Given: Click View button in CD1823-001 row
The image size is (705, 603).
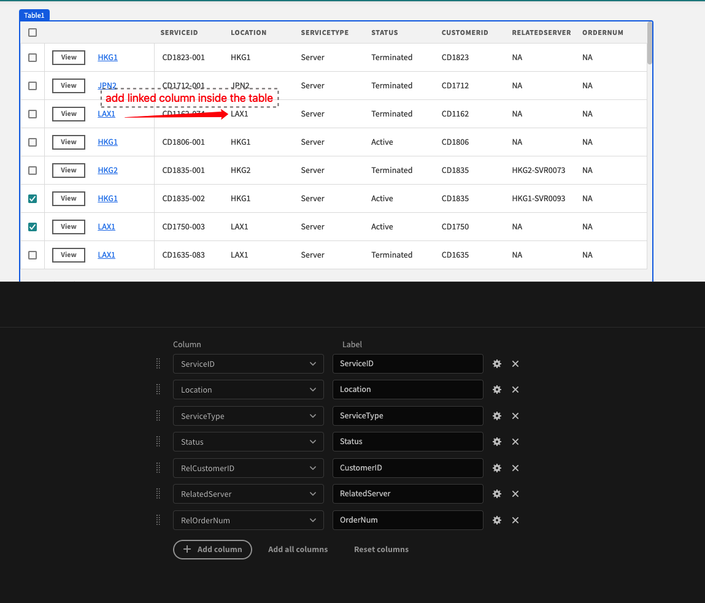Looking at the screenshot, I should [69, 58].
